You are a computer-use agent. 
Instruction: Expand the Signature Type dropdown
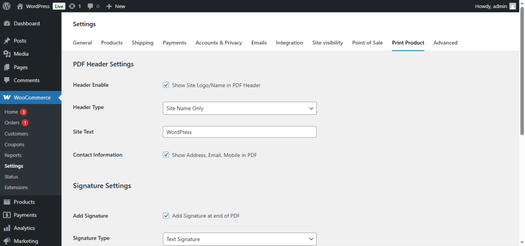click(239, 239)
